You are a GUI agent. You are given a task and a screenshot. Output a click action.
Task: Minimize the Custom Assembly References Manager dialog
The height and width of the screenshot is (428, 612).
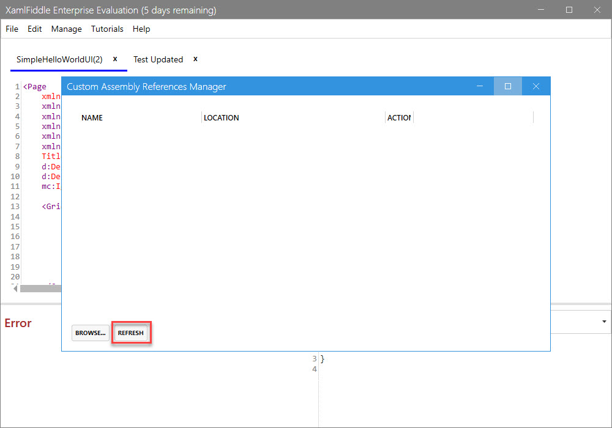coord(480,86)
